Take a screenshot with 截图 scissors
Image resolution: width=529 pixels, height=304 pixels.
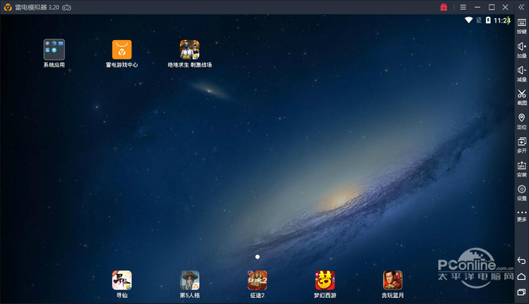[521, 98]
